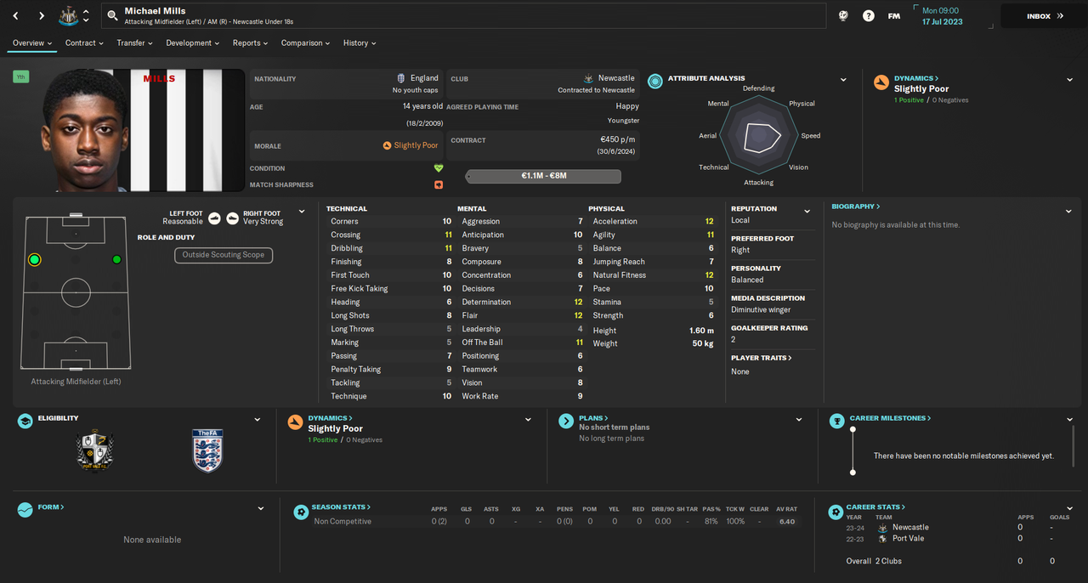Expand the Reputation panel dropdown
The image size is (1088, 583).
tap(807, 211)
